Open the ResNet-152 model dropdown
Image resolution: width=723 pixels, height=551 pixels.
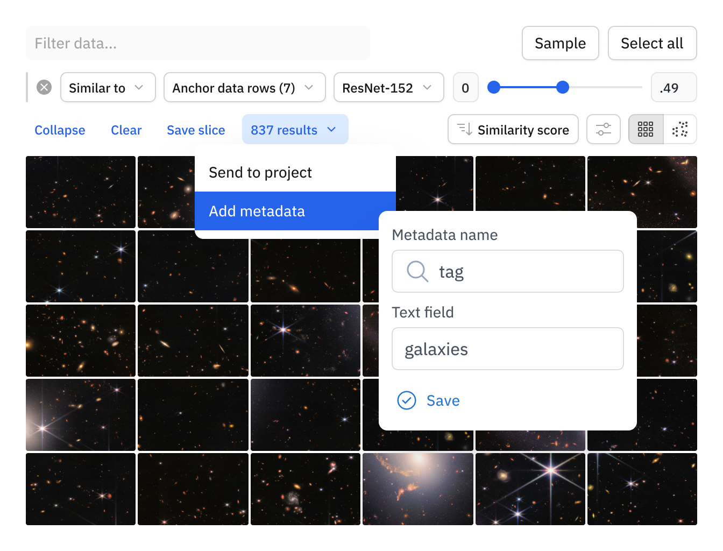389,87
